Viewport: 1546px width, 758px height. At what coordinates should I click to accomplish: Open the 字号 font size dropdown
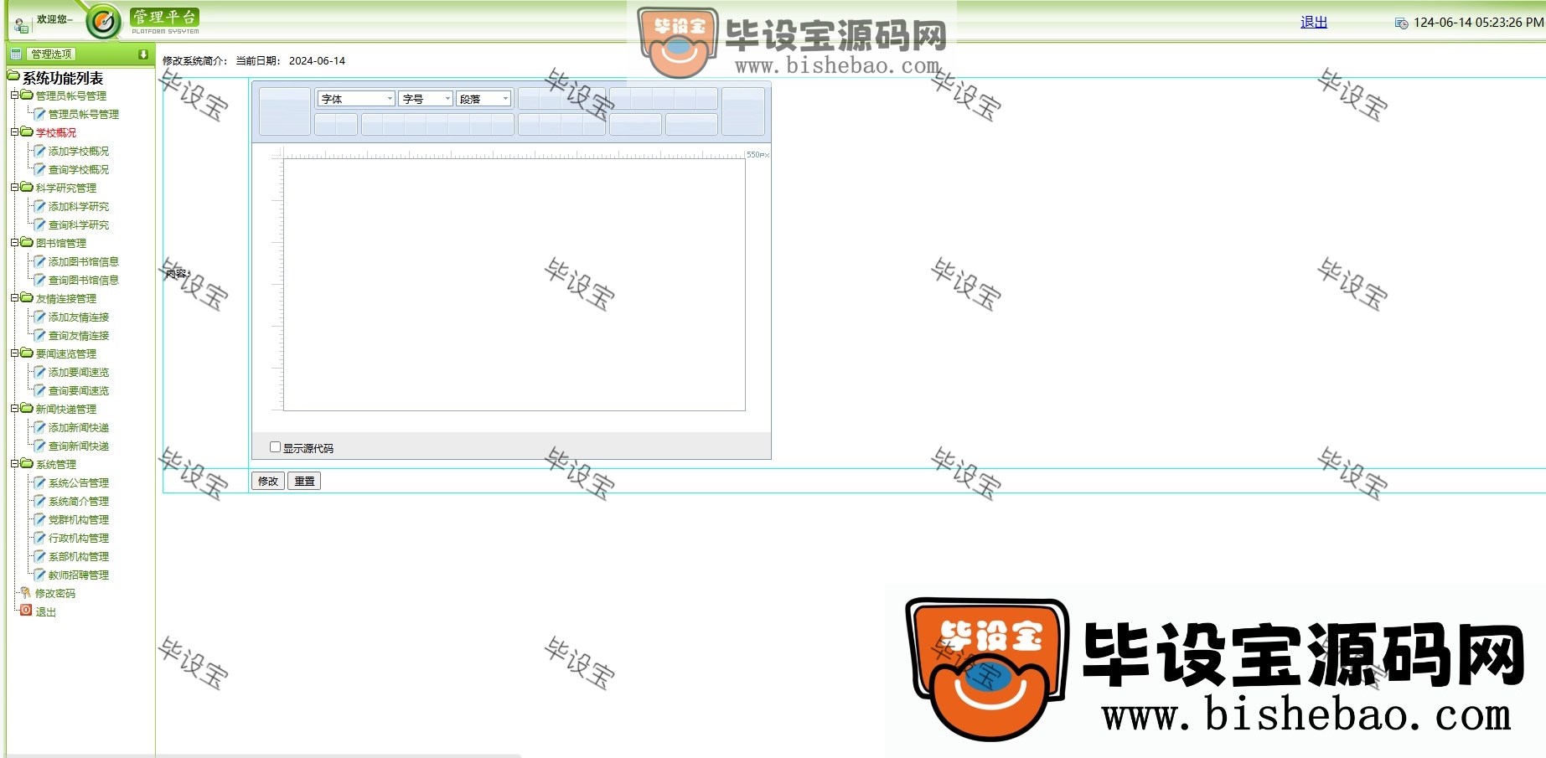[426, 99]
